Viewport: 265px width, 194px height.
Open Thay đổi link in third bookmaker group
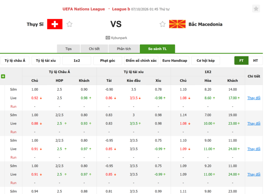pyautogui.click(x=254, y=149)
